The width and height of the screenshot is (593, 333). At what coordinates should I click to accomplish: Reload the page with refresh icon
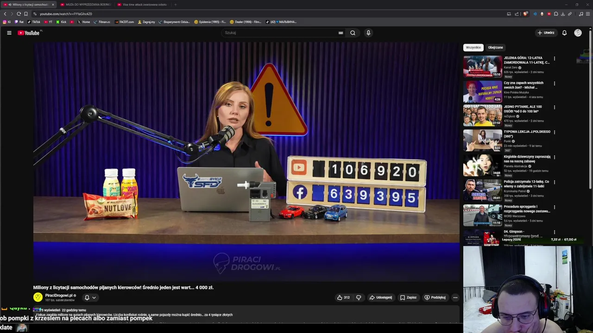19,14
